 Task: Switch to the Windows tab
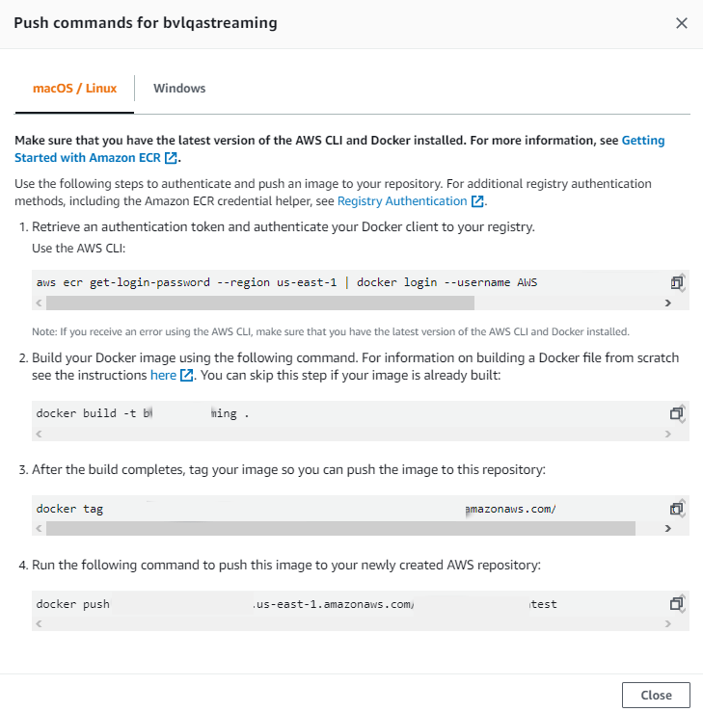click(x=179, y=89)
